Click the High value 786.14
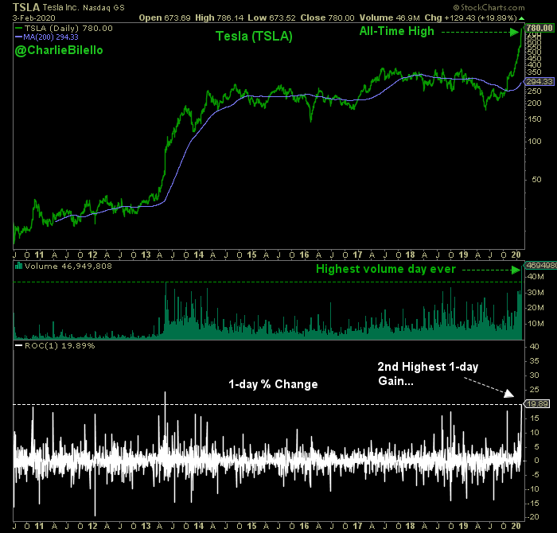The image size is (557, 533). (x=230, y=18)
